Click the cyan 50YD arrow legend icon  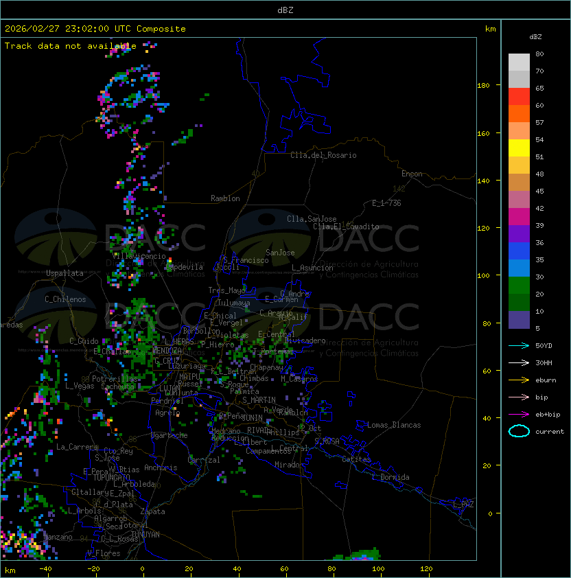519,346
